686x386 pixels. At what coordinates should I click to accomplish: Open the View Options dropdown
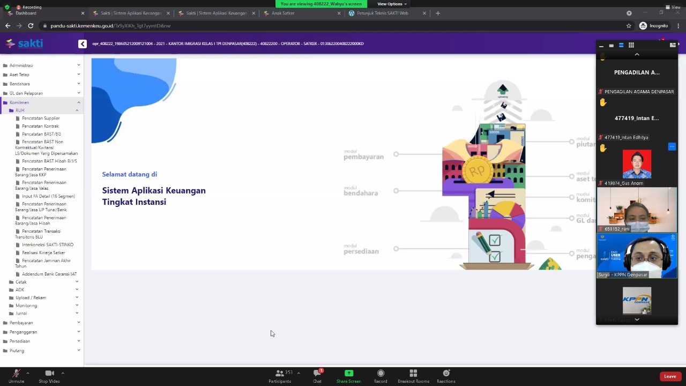click(x=392, y=4)
